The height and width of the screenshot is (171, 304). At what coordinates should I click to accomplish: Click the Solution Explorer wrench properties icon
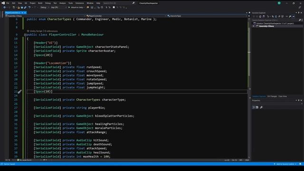pos(290,17)
